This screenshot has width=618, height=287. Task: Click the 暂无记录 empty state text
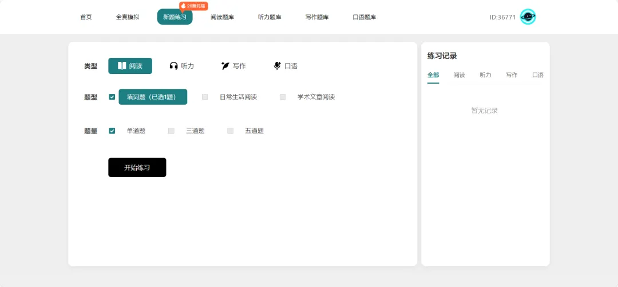[x=485, y=111]
